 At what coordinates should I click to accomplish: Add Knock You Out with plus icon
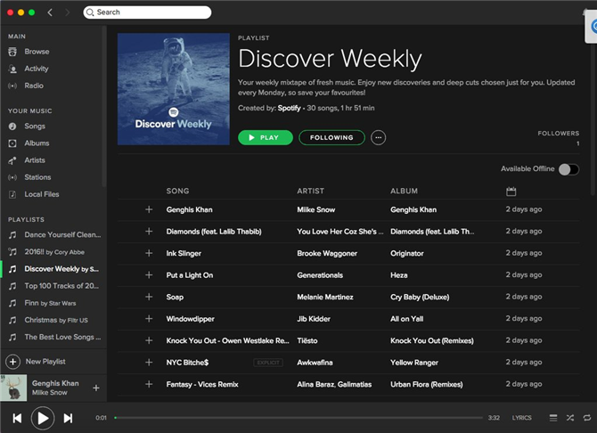pyautogui.click(x=149, y=340)
